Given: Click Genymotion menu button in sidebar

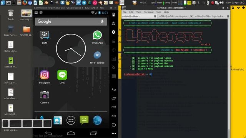Looking at the screenshot, I should pyautogui.click(x=114, y=107).
